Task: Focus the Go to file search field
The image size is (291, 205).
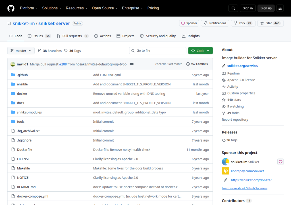Action: pos(157,51)
